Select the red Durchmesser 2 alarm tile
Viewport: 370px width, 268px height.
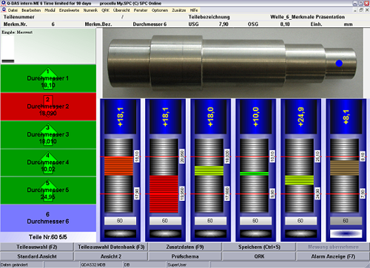pos(48,106)
